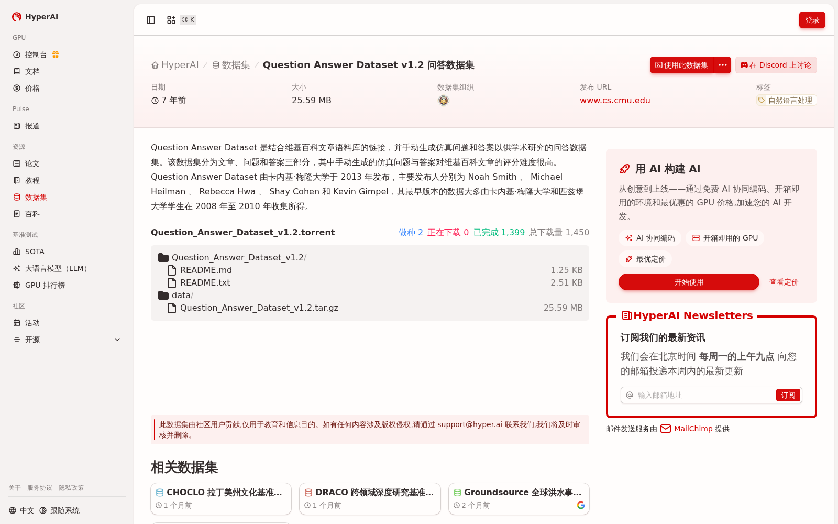Click AI 协同编码 chip
The width and height of the screenshot is (838, 524).
click(x=650, y=238)
